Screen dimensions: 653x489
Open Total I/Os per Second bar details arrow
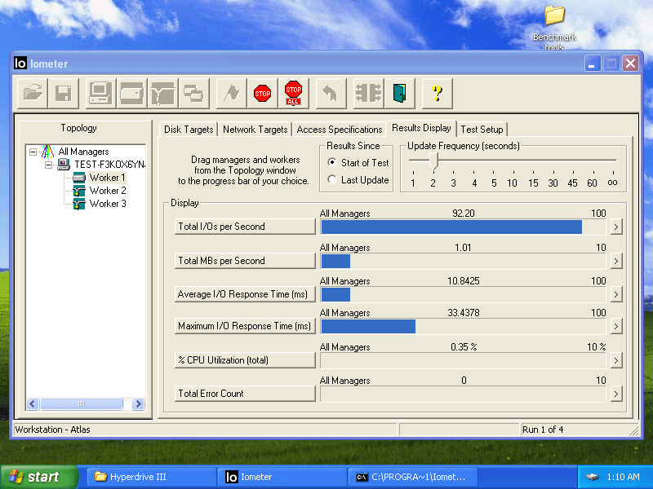[x=616, y=227]
